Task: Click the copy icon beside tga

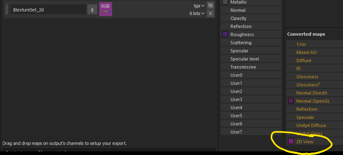Action: 210,5
